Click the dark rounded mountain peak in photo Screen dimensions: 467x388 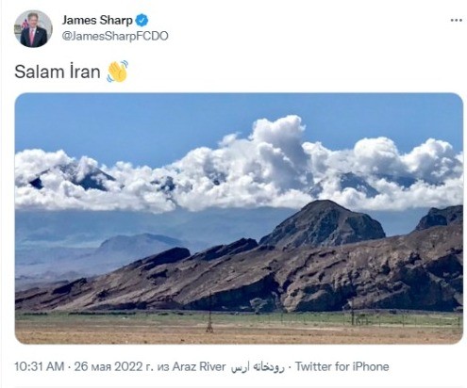tap(324, 221)
